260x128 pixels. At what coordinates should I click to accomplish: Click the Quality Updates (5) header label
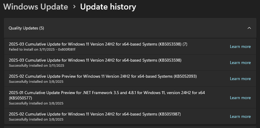pyautogui.click(x=26, y=28)
